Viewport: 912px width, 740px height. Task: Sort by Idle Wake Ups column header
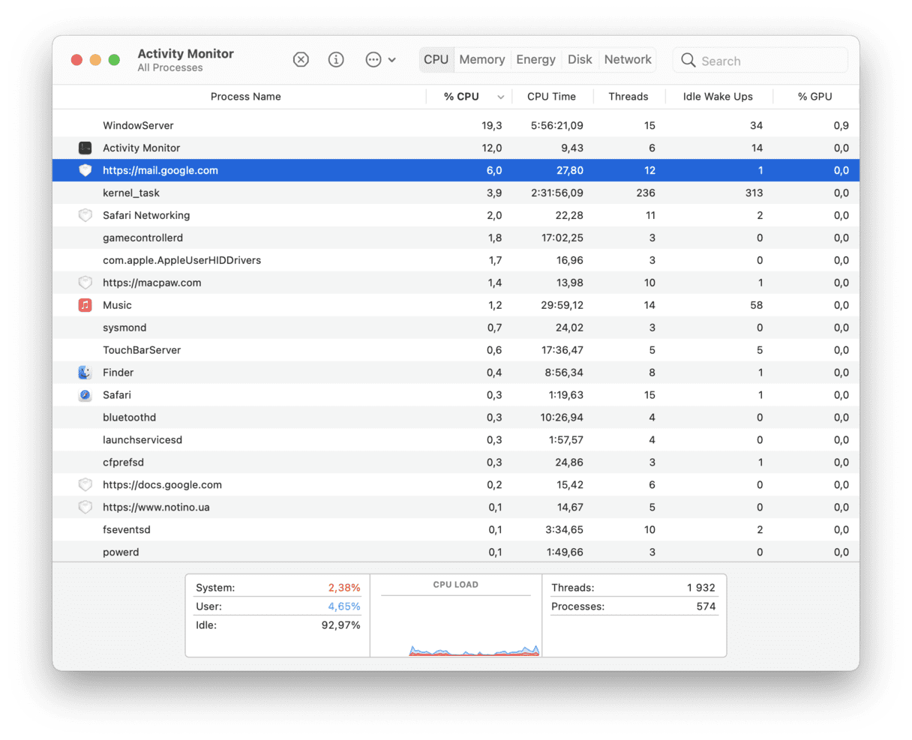[x=717, y=97]
